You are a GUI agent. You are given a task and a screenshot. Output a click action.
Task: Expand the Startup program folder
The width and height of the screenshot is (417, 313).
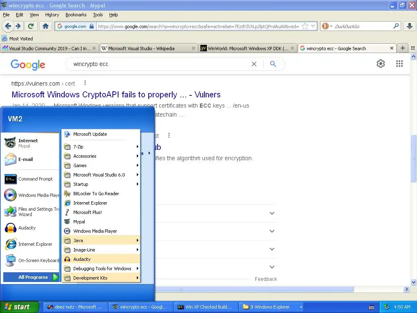coord(101,184)
